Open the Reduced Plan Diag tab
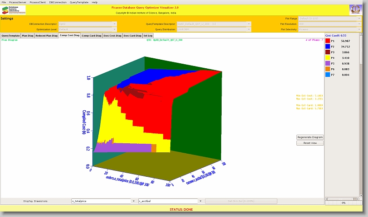The image size is (368, 217). pos(46,35)
